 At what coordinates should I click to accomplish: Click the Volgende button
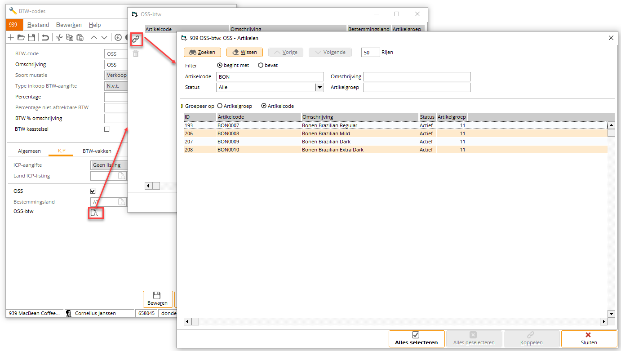[x=330, y=52]
